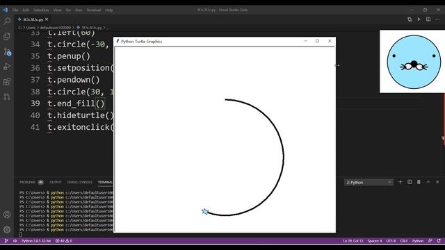Open the Edit menu

26,10
